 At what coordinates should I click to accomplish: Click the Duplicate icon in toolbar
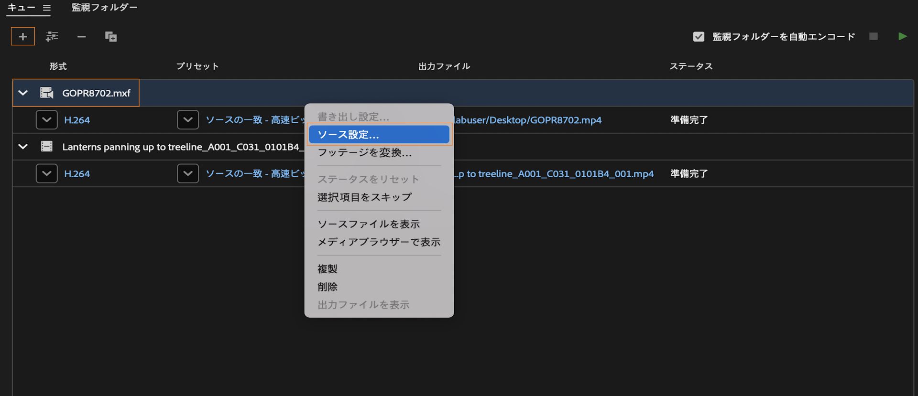pyautogui.click(x=111, y=37)
